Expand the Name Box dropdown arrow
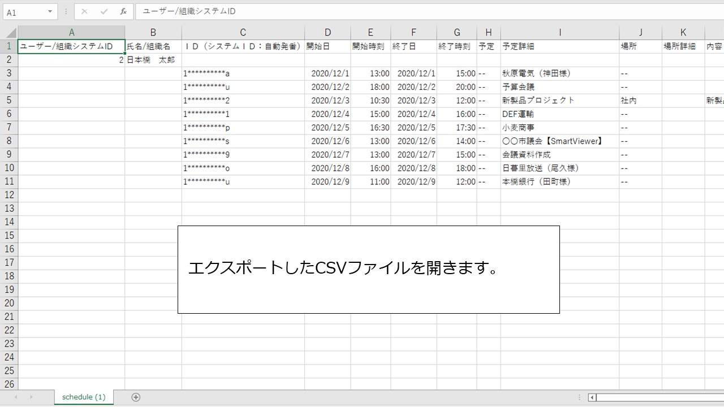This screenshot has width=724, height=407. coord(50,11)
